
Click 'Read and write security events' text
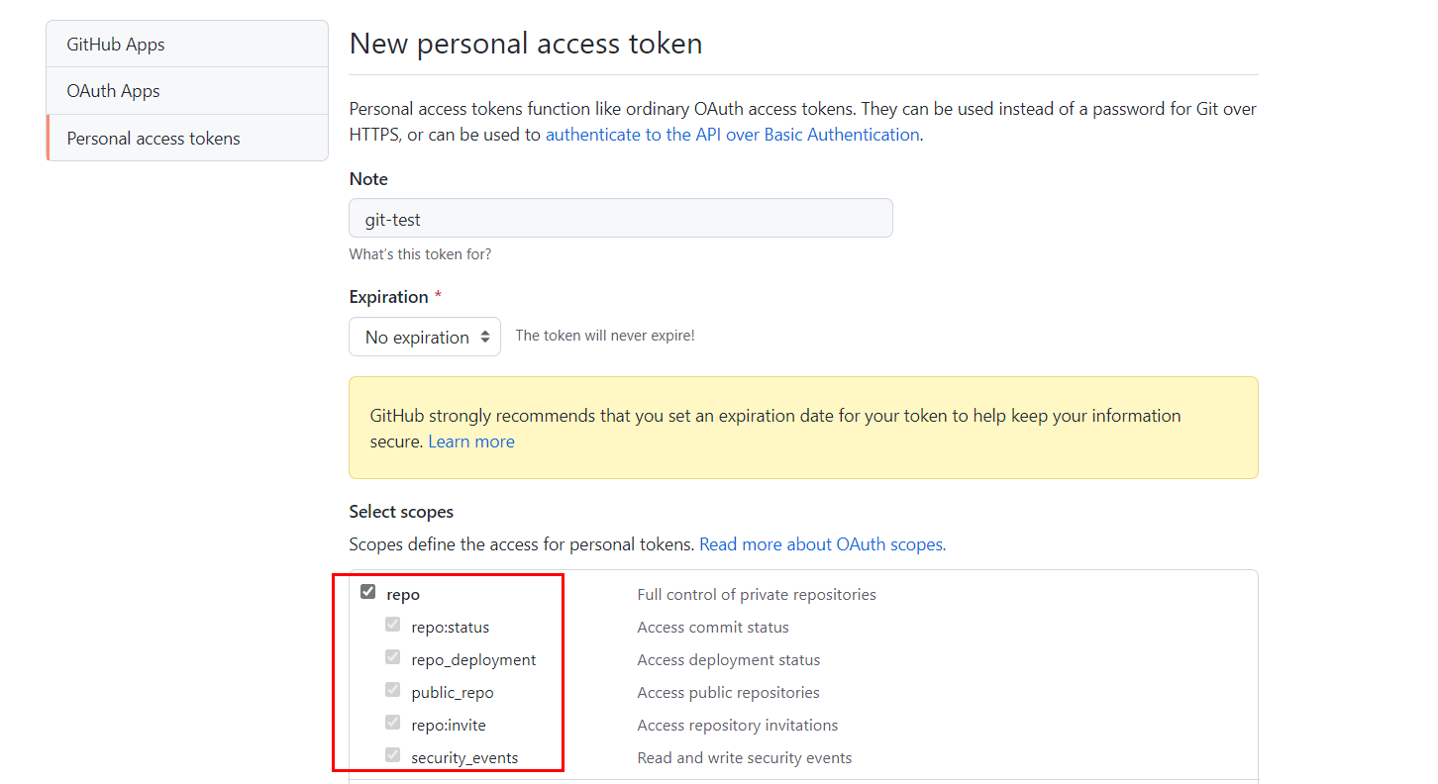coord(745,758)
